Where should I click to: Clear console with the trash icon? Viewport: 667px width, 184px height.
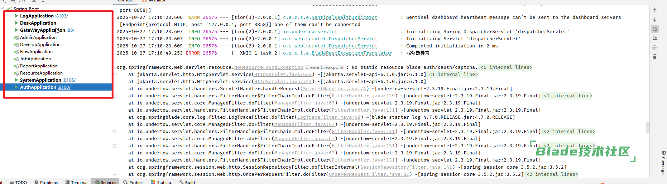654,57
